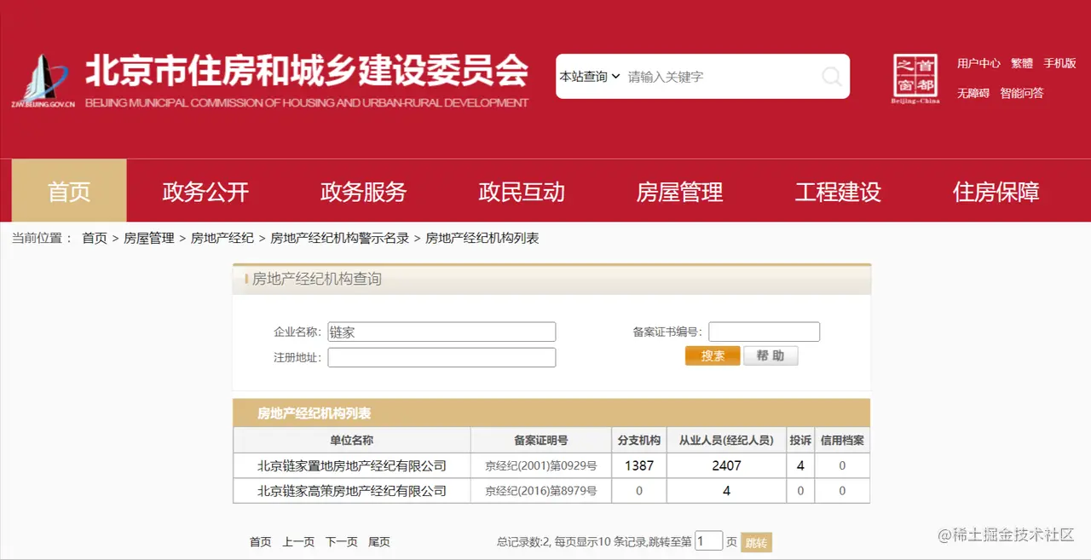Open 房屋管理 navigation menu
The width and height of the screenshot is (1091, 560).
[x=679, y=191]
